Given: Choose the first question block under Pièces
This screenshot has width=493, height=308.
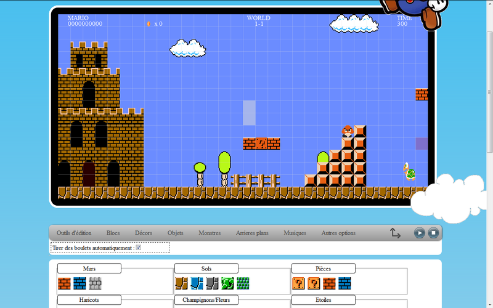Looking at the screenshot, I should tap(298, 283).
